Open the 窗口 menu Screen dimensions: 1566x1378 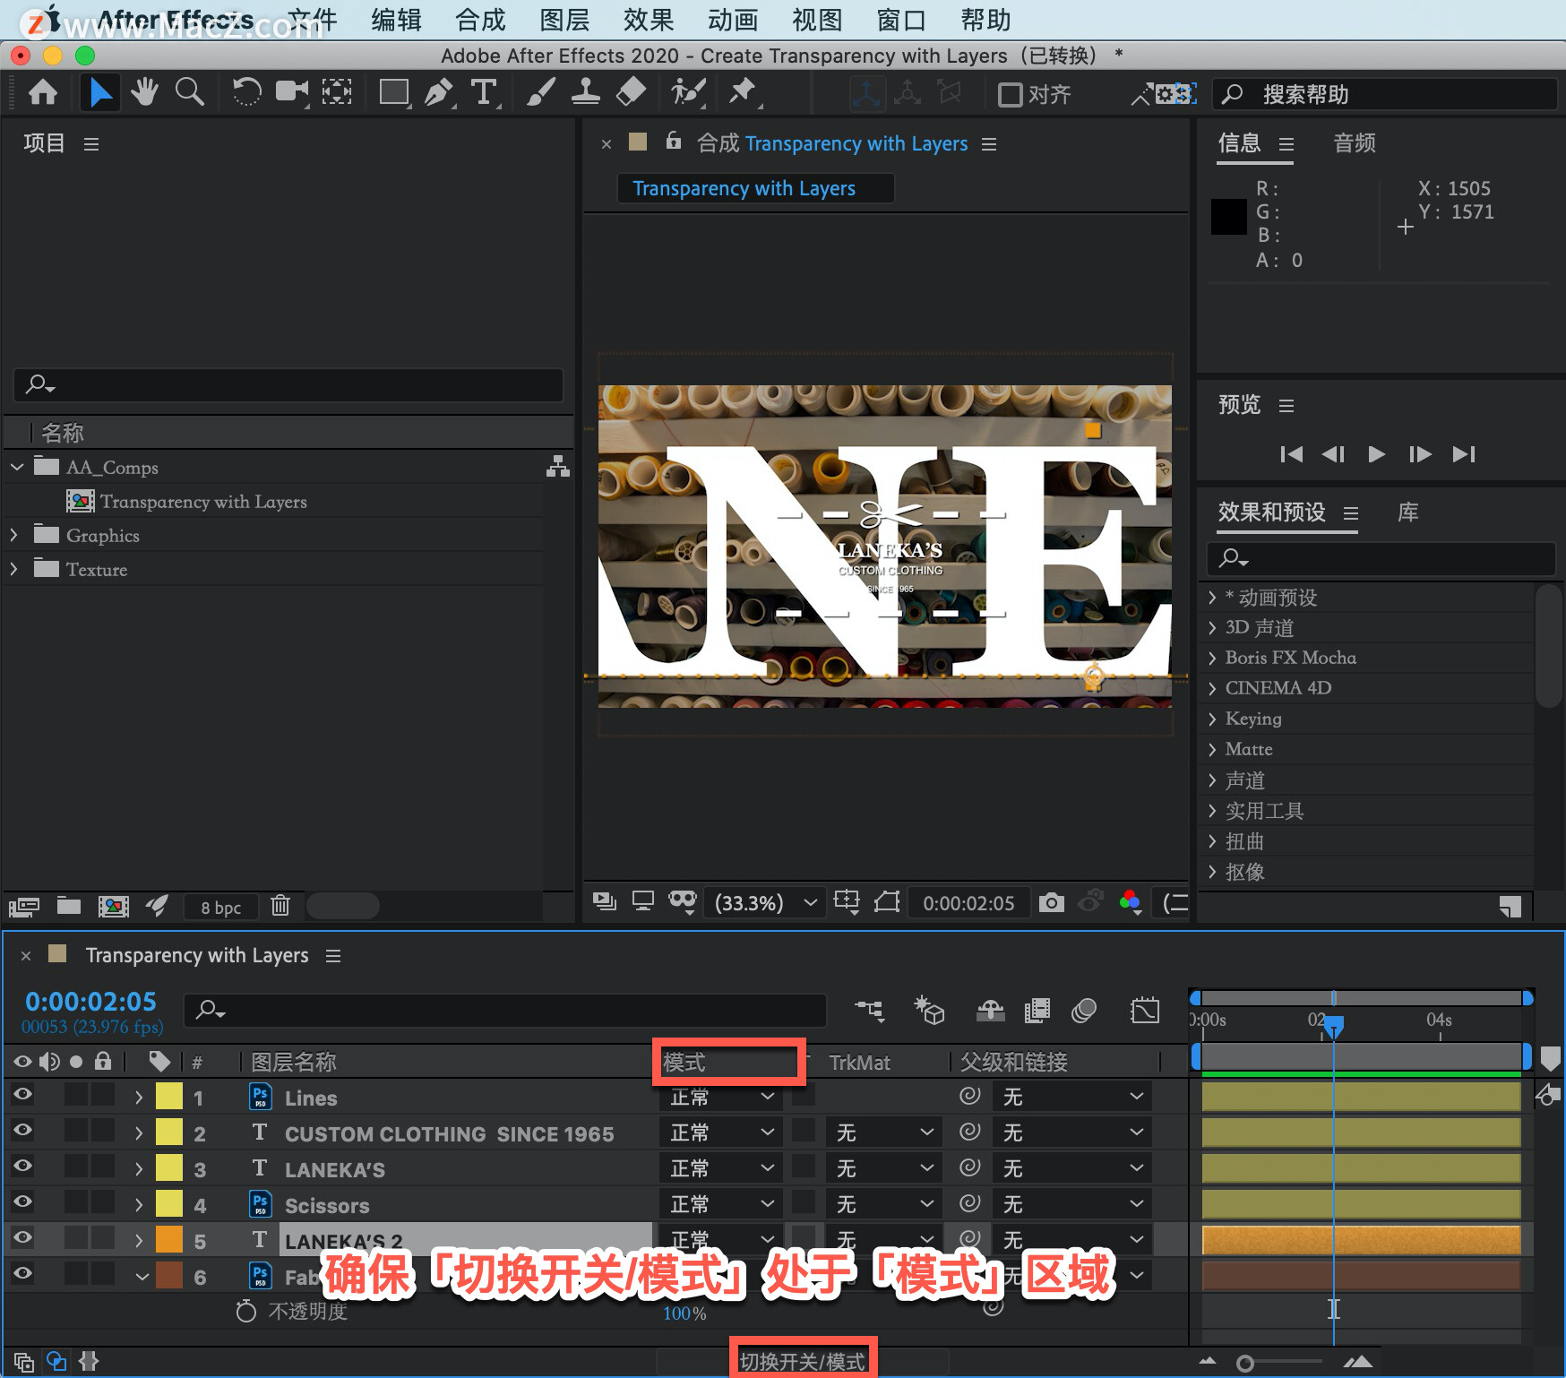coord(901,20)
